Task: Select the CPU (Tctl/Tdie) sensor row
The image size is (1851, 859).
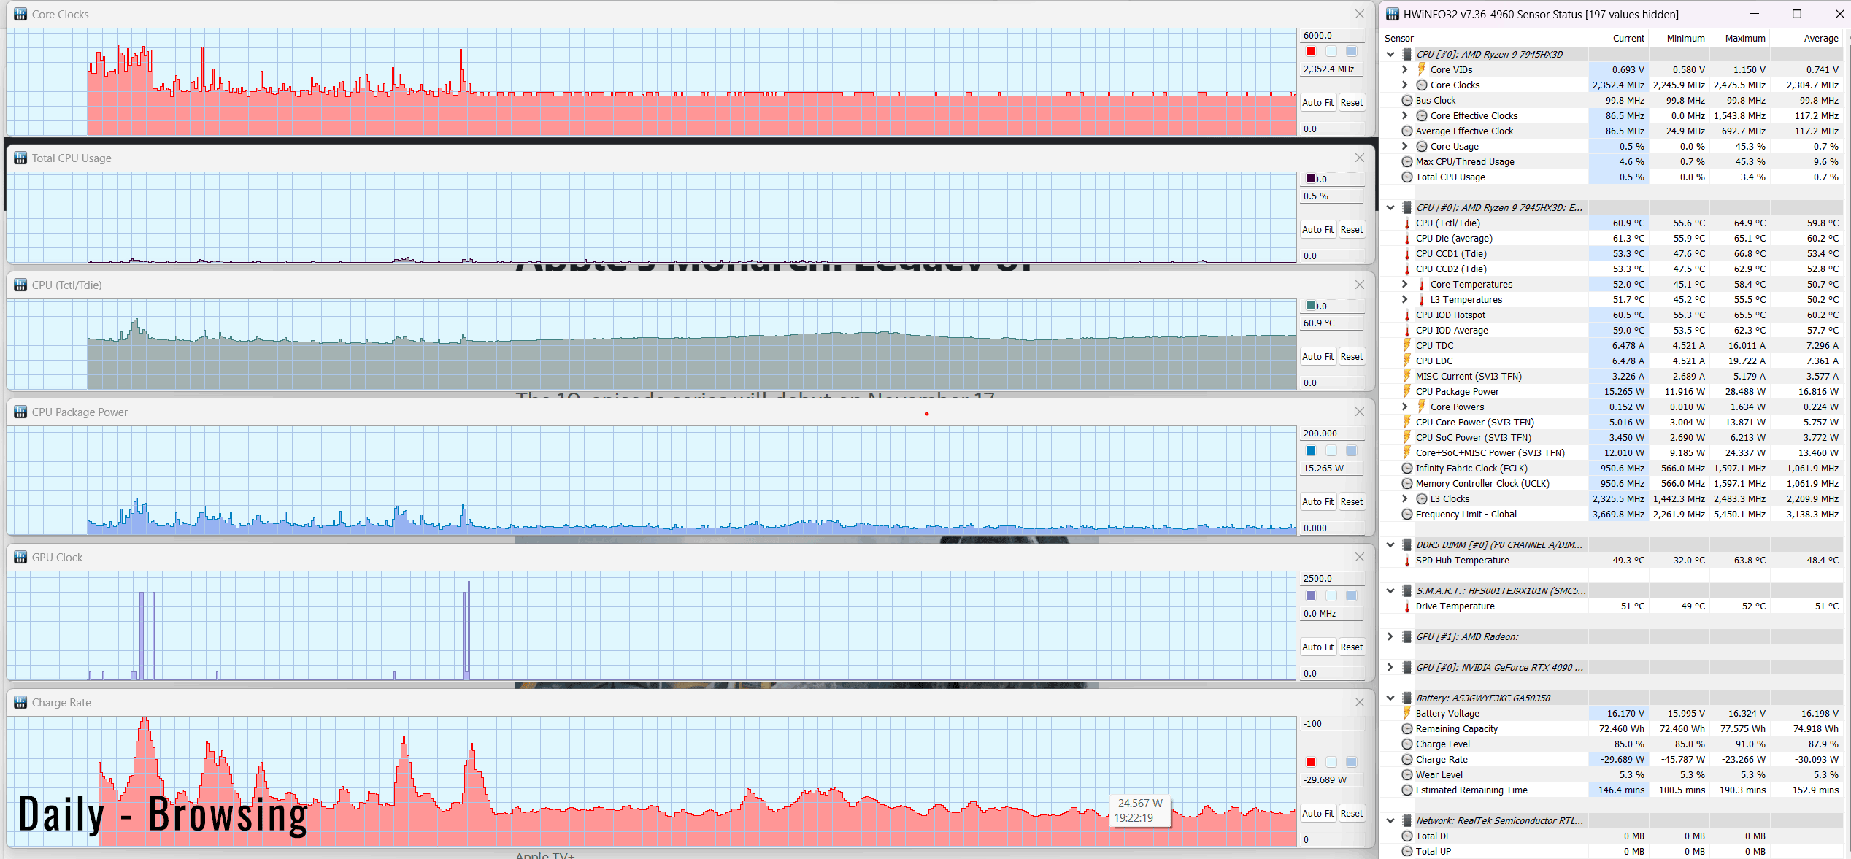Action: click(x=1612, y=223)
